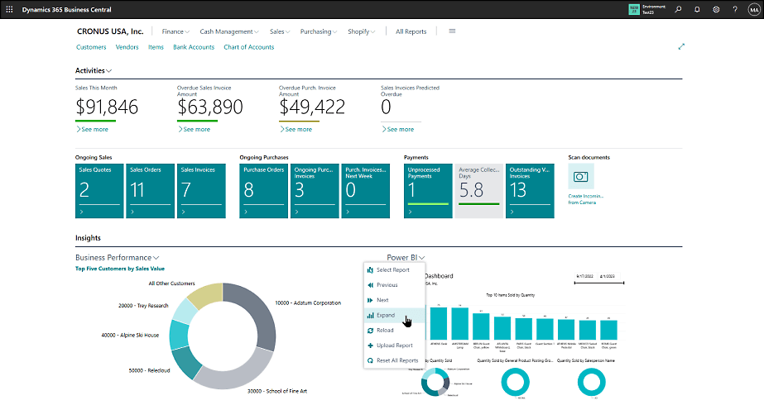Viewport: 764px width, 405px height.
Task: Click the help question mark icon
Action: (x=735, y=9)
